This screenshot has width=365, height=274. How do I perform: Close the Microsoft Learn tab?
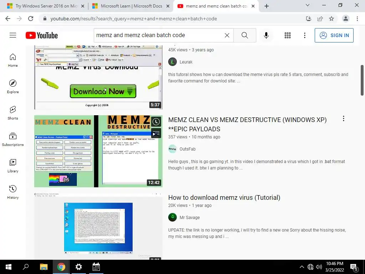(x=168, y=6)
